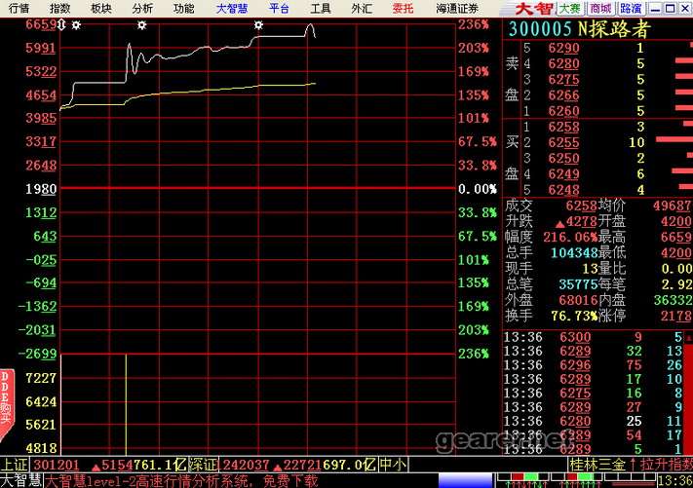Open the sun info marker nearest the 236% label
The height and width of the screenshot is (488, 693).
point(258,25)
